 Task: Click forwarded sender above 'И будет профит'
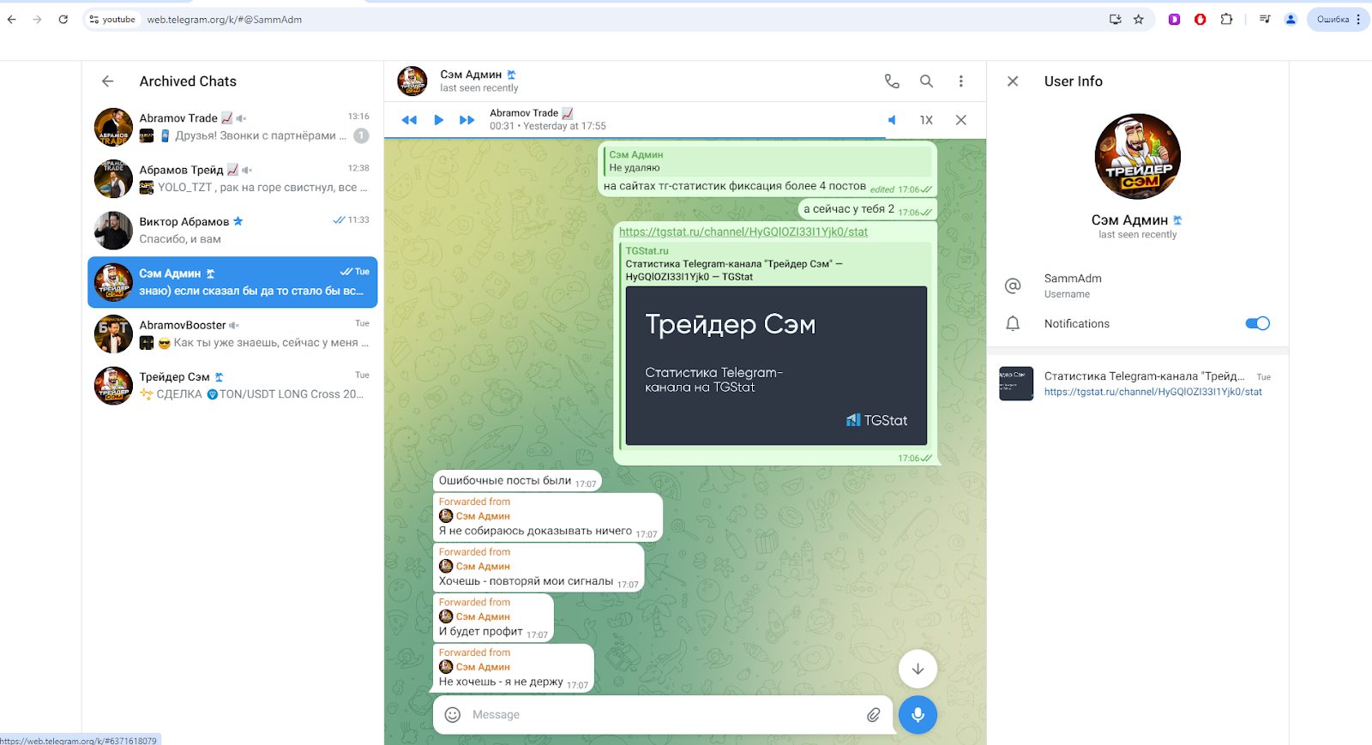[x=483, y=616]
